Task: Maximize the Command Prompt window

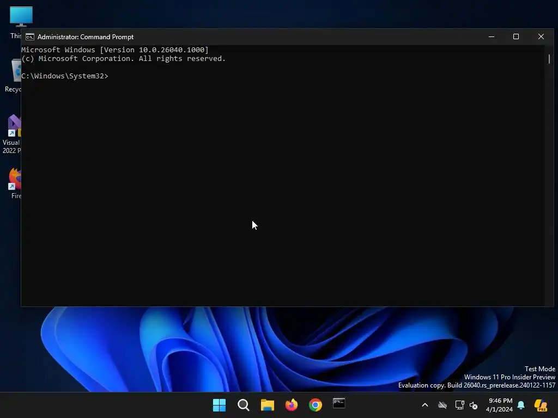Action: coord(516,36)
